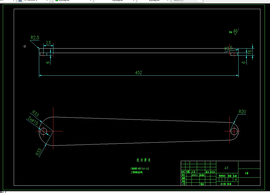Viewport: 270px width, 193px height.
Task: Open the linetype ByLayer dropdown
Action: pos(114,1)
